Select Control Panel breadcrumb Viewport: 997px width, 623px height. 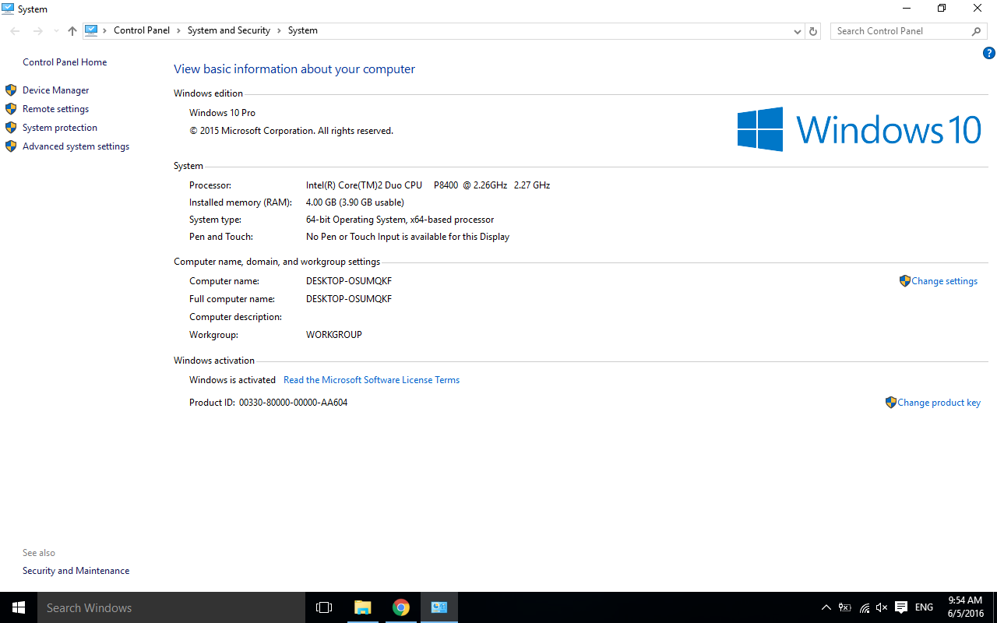coord(142,30)
